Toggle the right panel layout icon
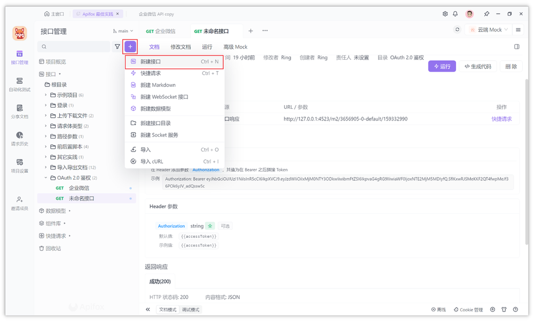 pyautogui.click(x=516, y=47)
